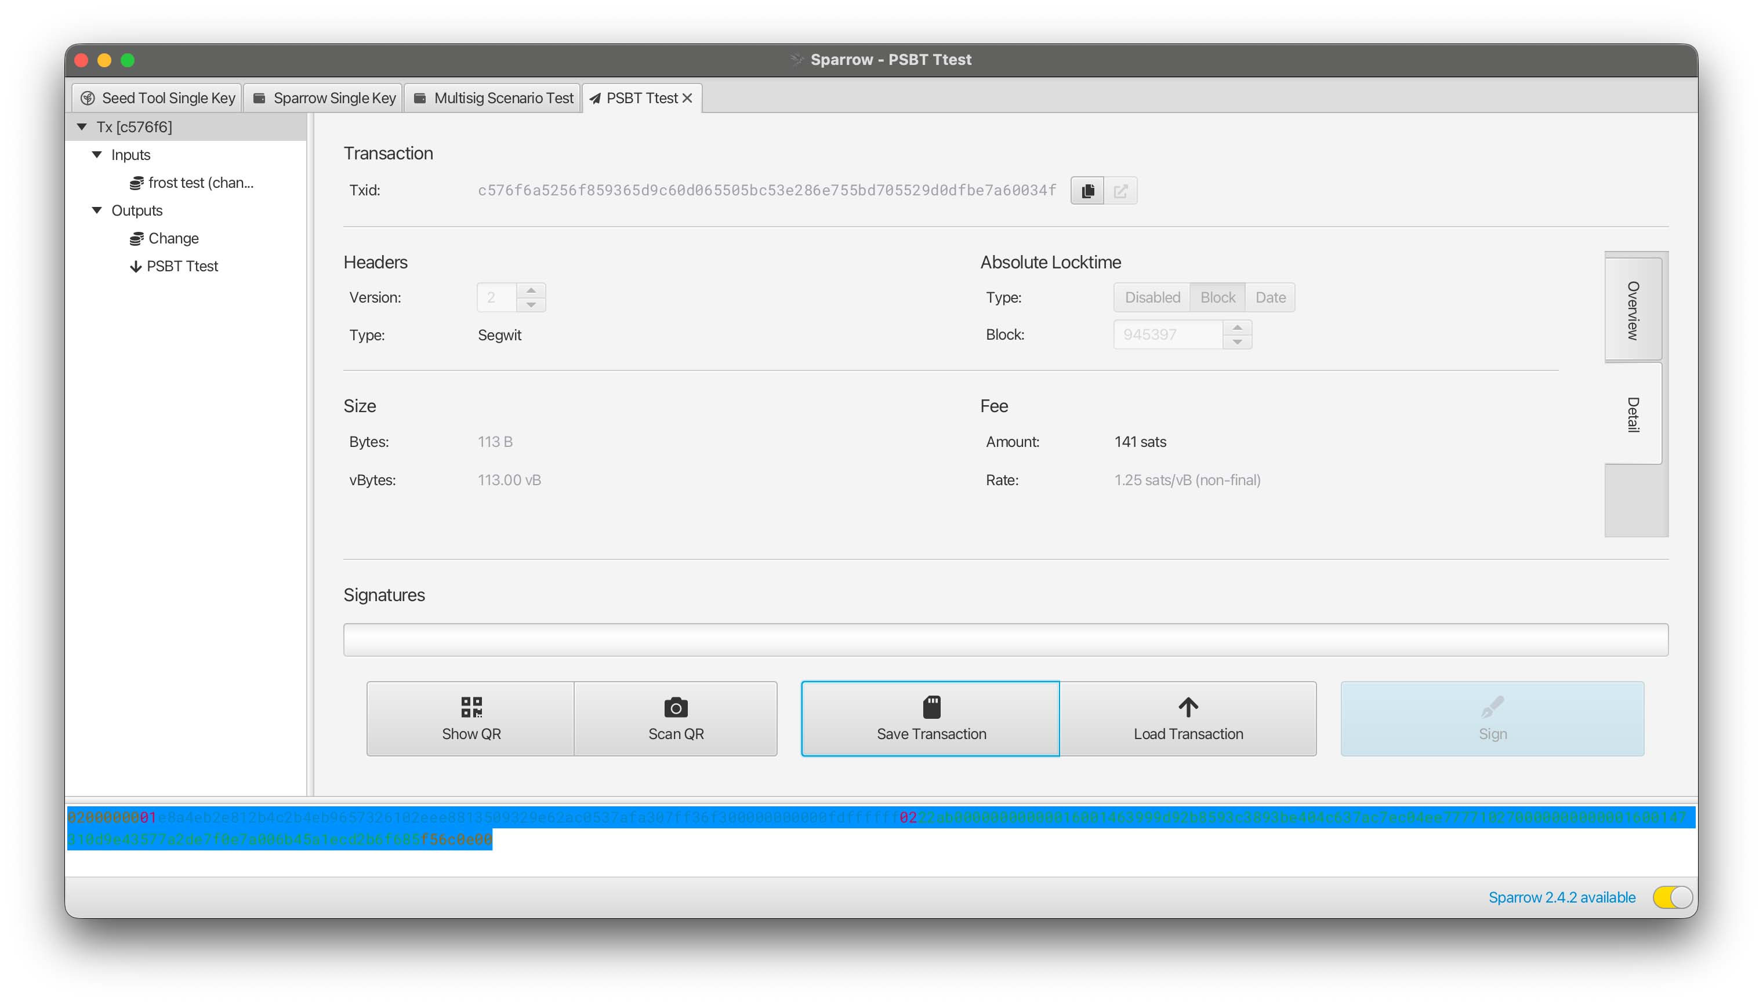Open the Sparrow 2.4.2 available link
This screenshot has height=1004, width=1763.
[x=1562, y=897]
